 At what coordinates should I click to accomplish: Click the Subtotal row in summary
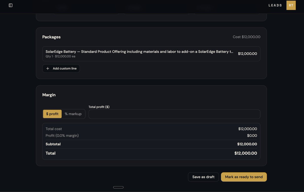coord(151,144)
